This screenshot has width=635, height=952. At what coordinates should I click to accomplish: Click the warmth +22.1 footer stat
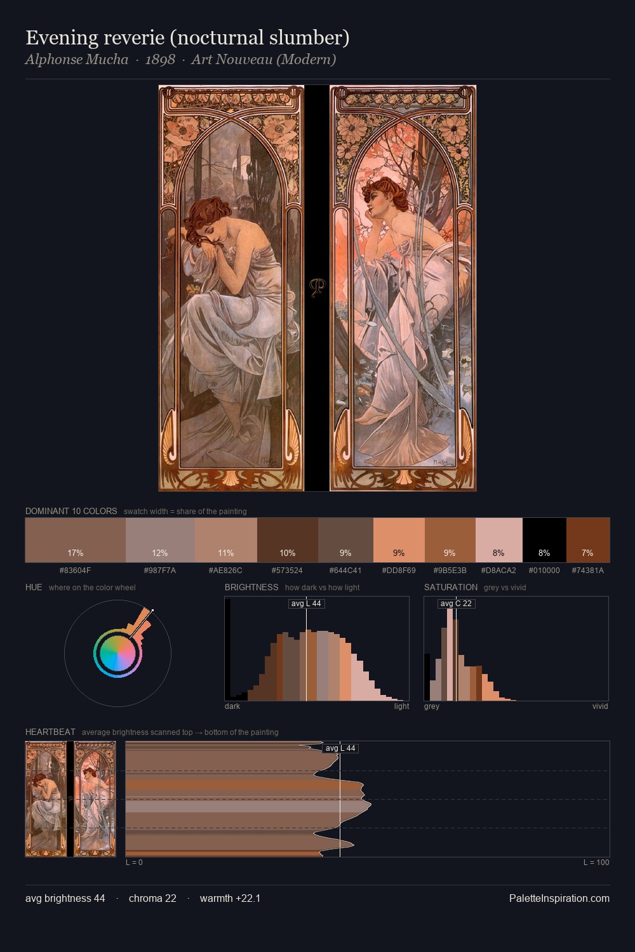click(230, 898)
